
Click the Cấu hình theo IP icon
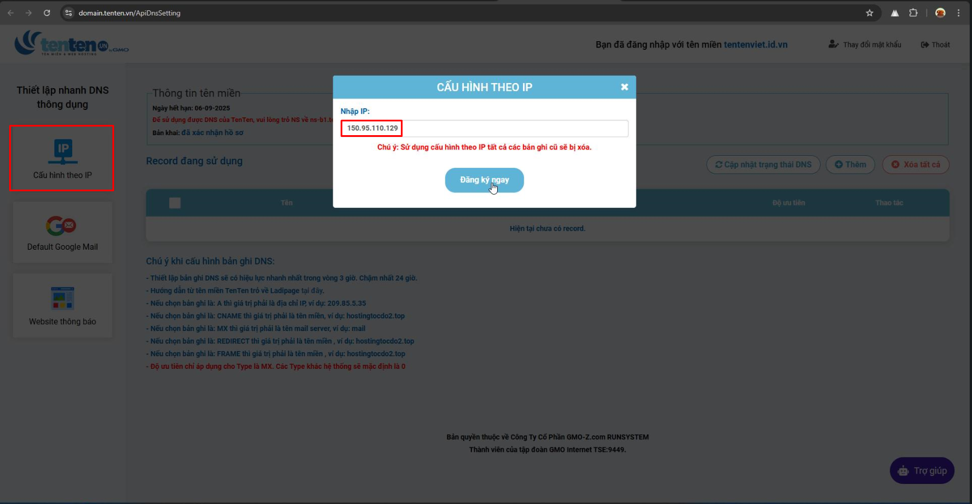coord(63,151)
